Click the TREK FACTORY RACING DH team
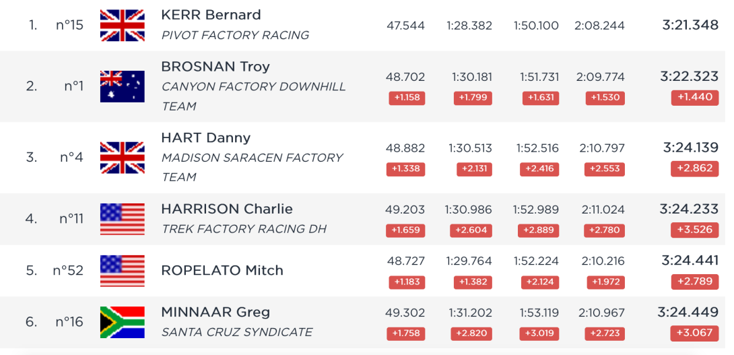734x355 pixels. point(244,229)
